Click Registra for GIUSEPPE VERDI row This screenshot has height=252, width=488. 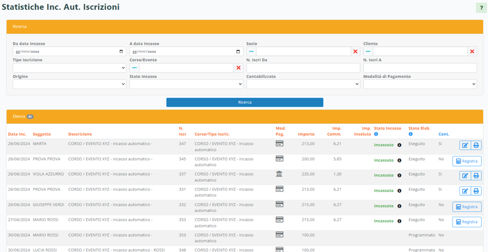pos(467,207)
